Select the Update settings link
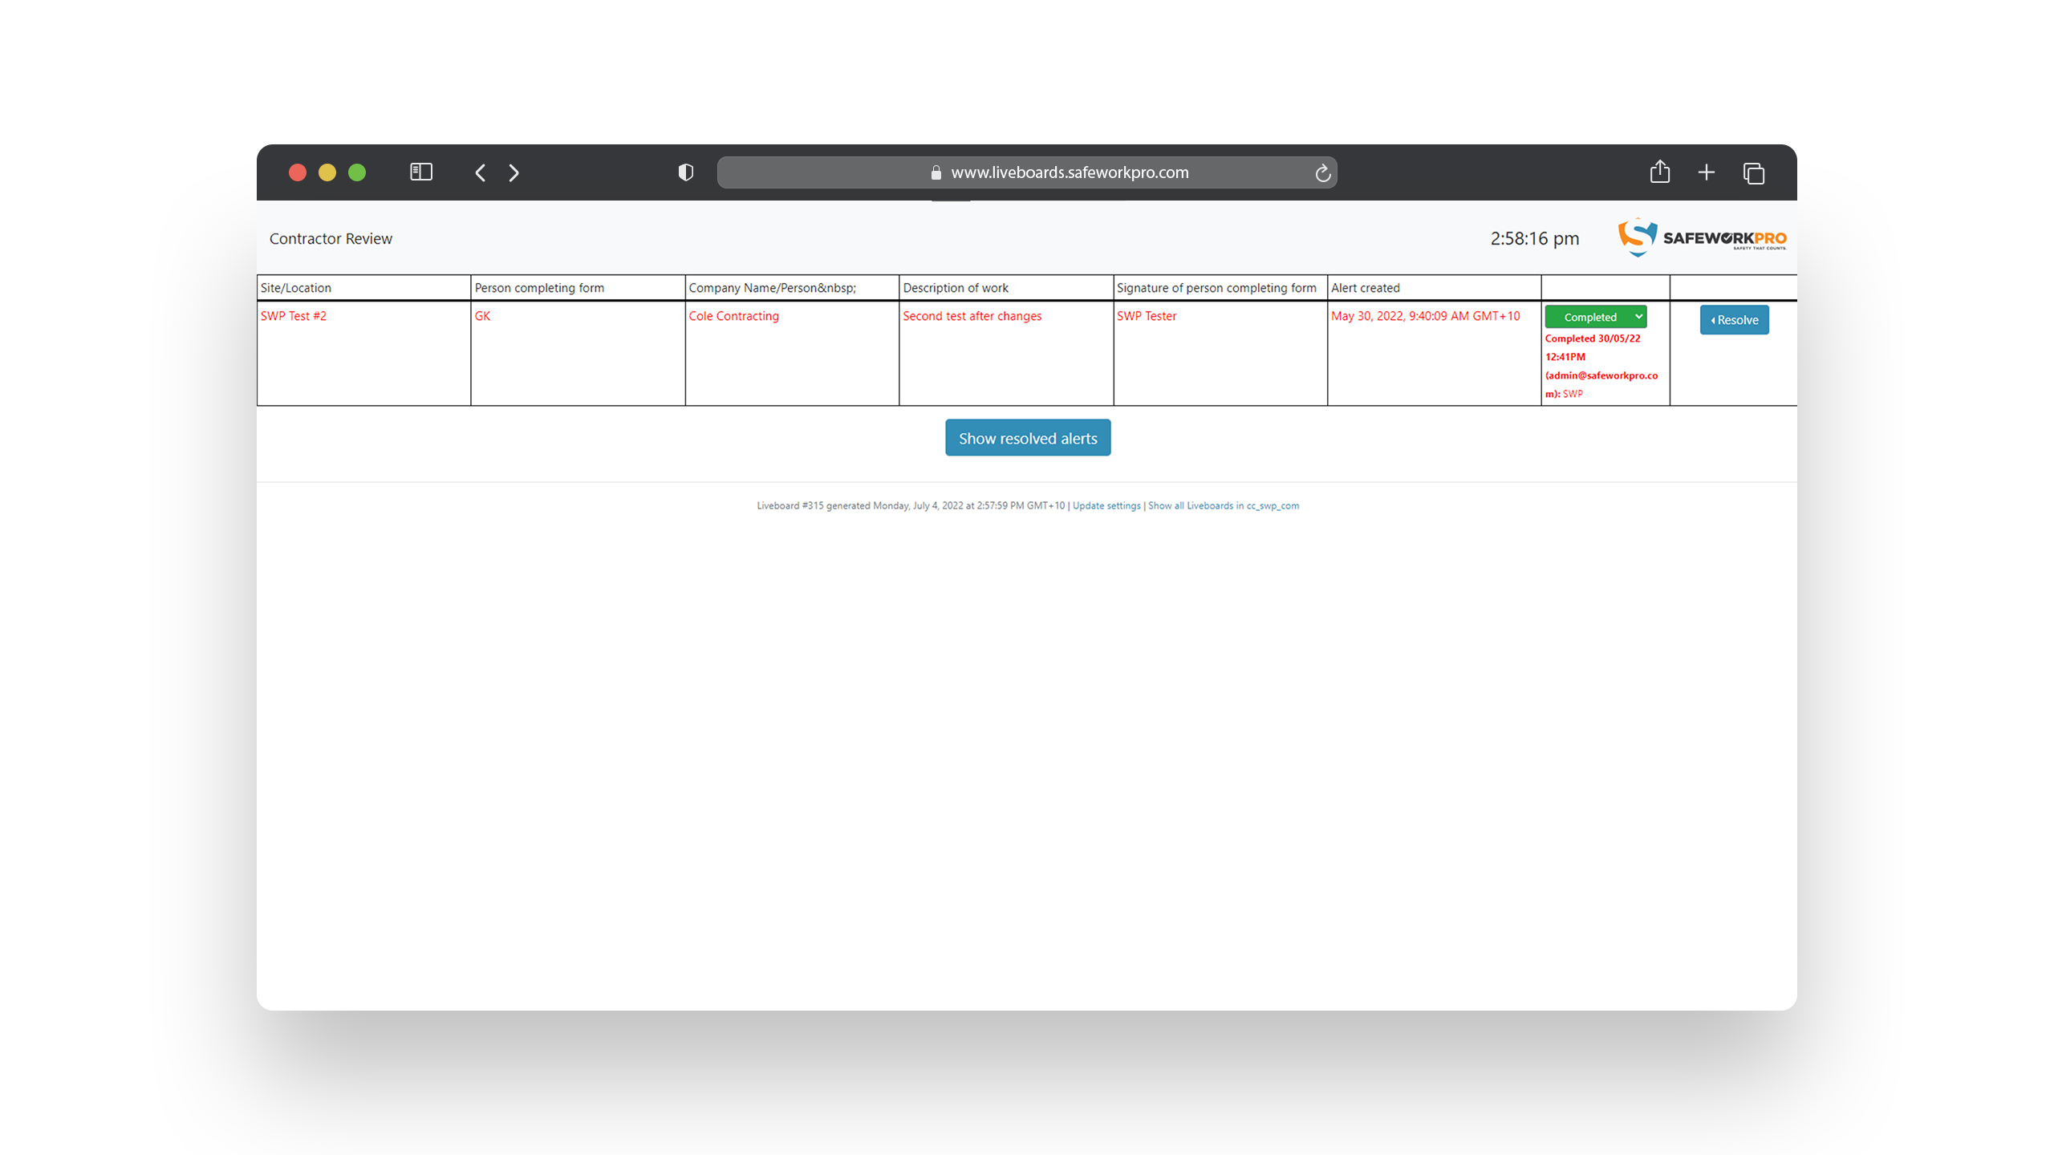This screenshot has width=2054, height=1155. (1106, 505)
